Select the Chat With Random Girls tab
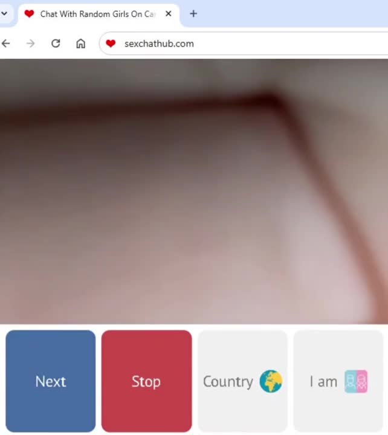The image size is (388, 435). (x=99, y=14)
